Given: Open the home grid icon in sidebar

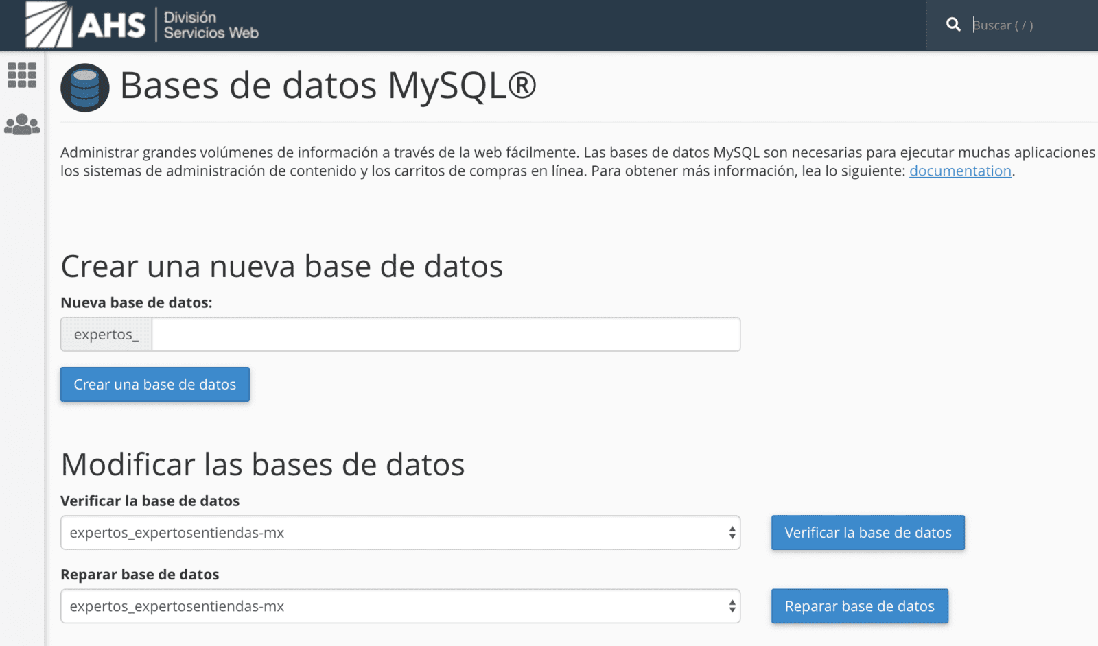Looking at the screenshot, I should [22, 75].
